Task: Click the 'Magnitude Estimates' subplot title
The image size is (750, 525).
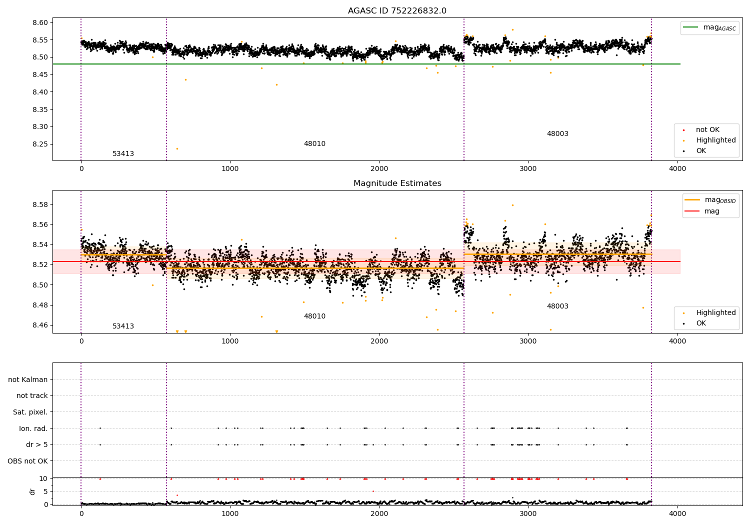Action: (397, 183)
